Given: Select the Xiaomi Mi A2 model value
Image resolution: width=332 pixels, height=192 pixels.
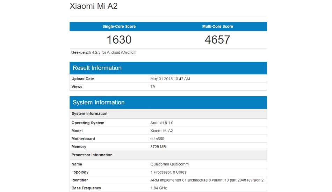Looking at the screenshot, I should (161, 131).
